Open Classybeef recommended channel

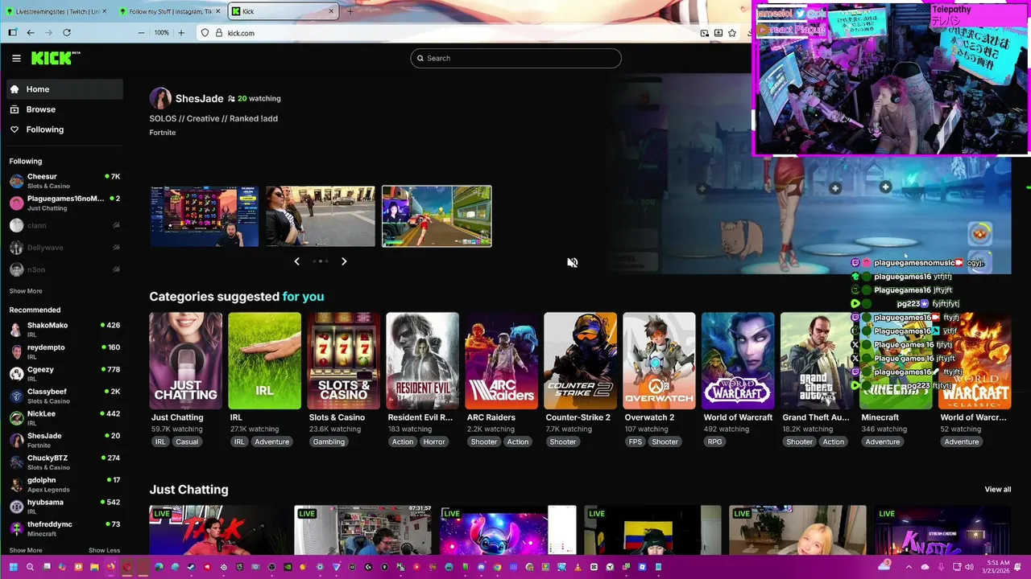pos(64,396)
